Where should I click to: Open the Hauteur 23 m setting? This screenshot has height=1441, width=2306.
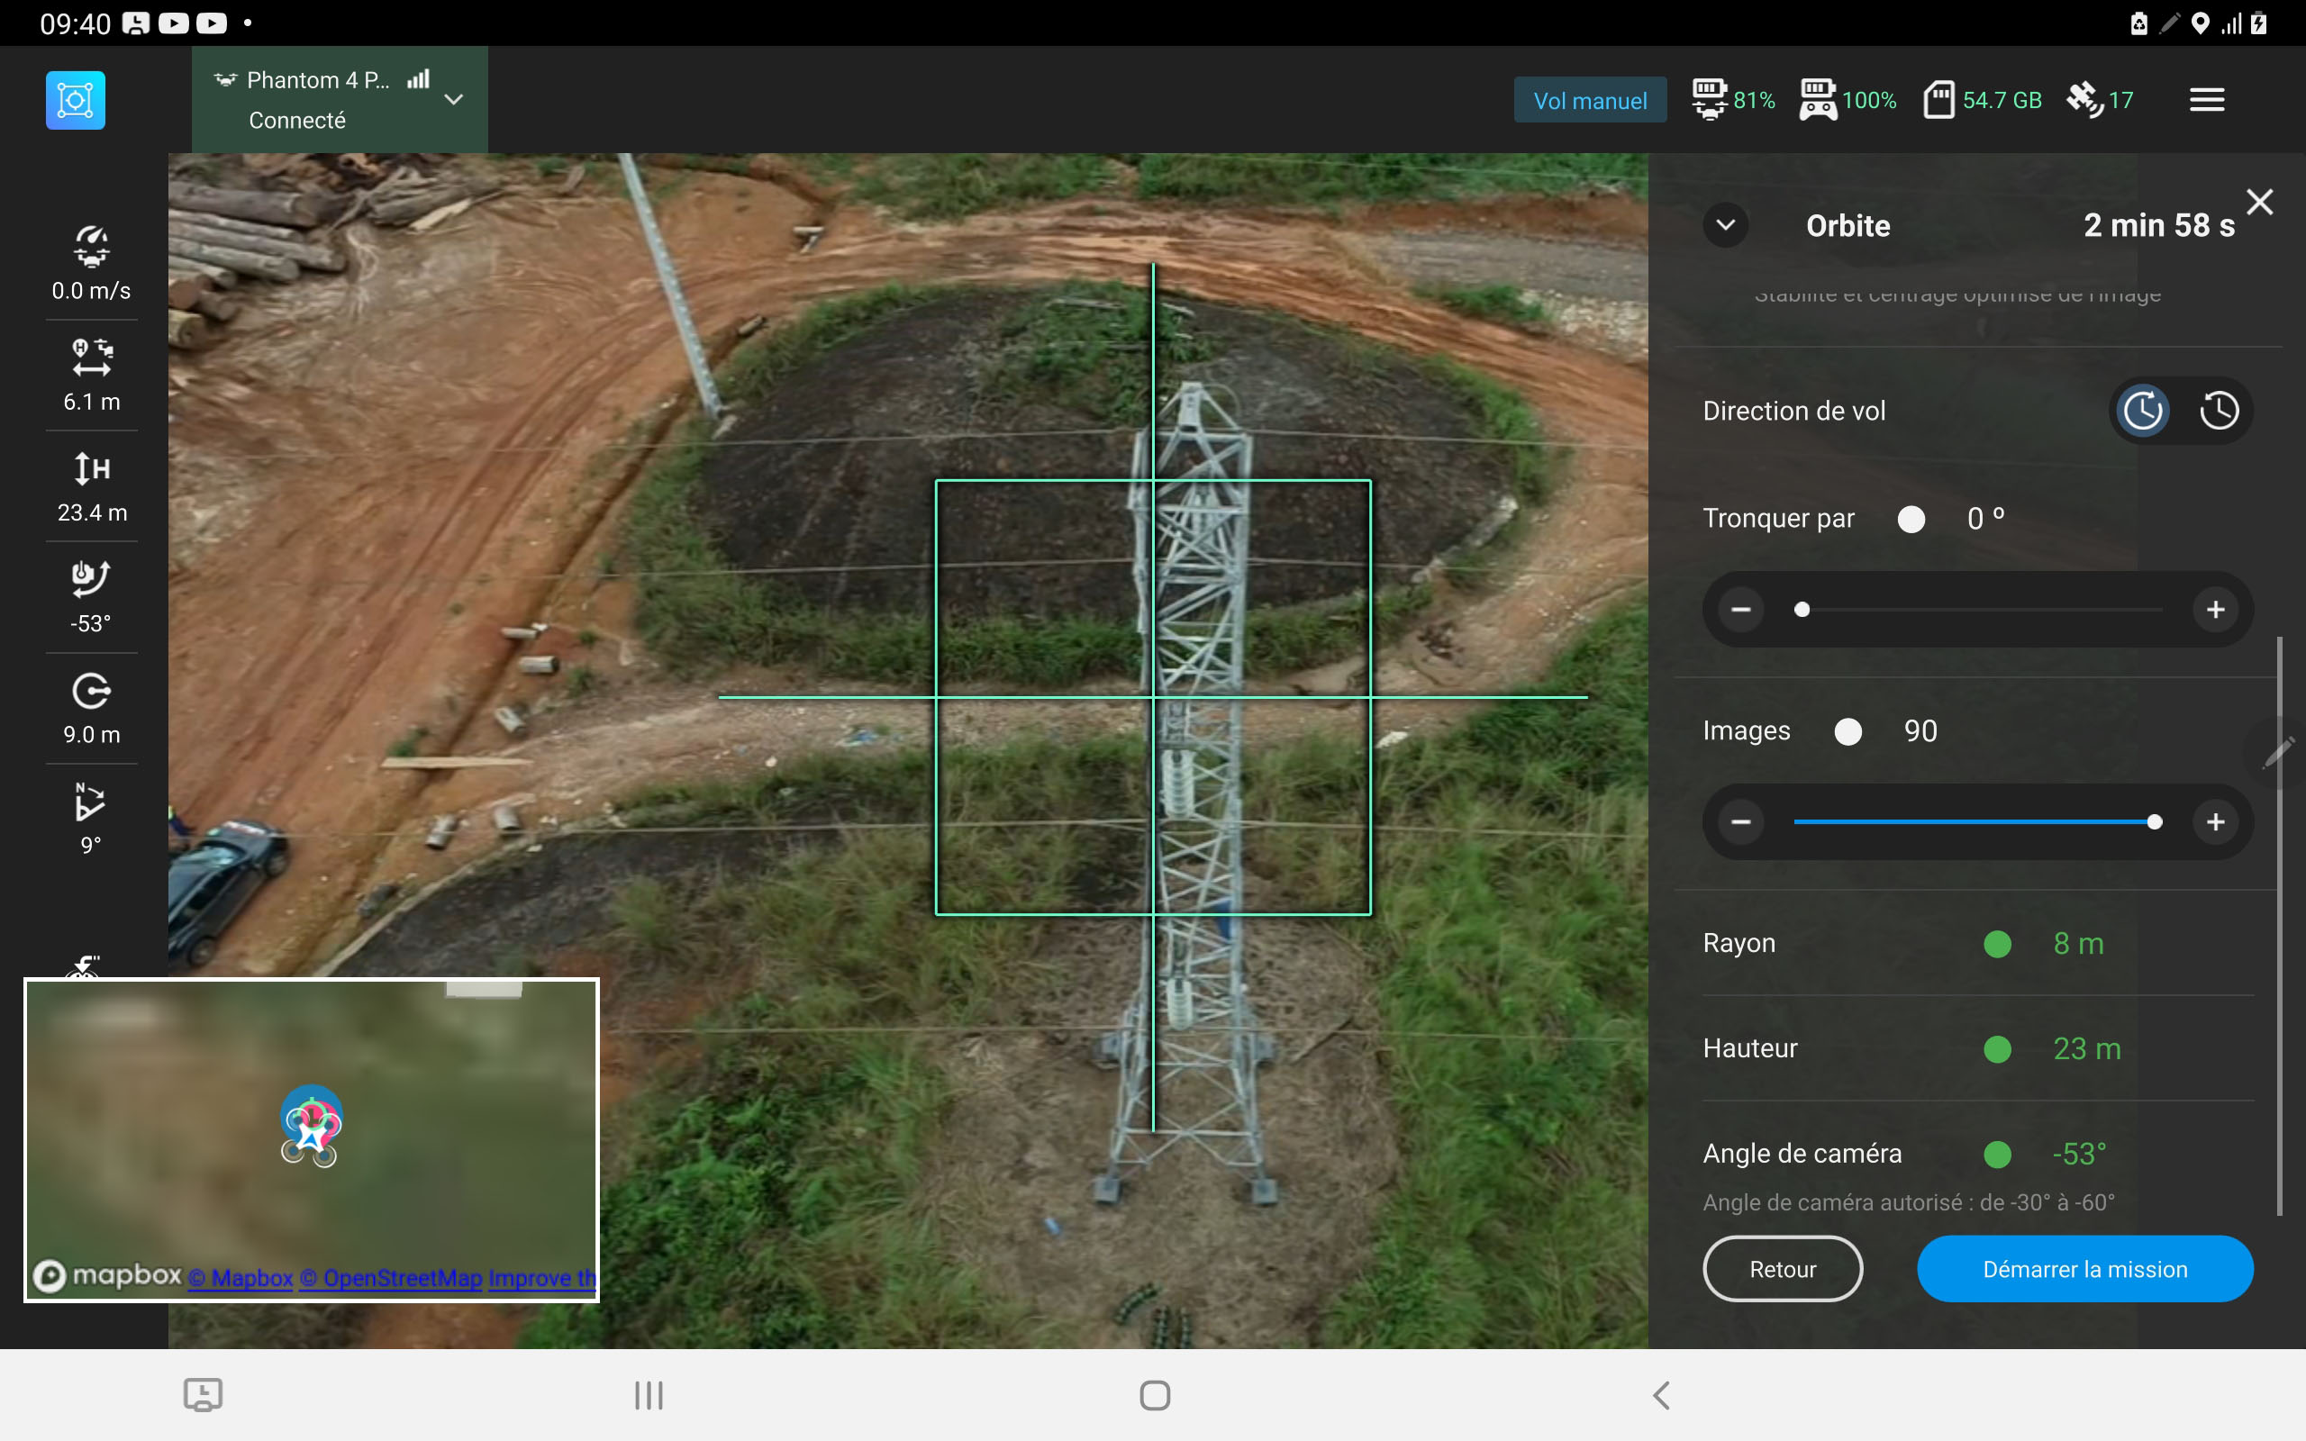point(2086,1048)
